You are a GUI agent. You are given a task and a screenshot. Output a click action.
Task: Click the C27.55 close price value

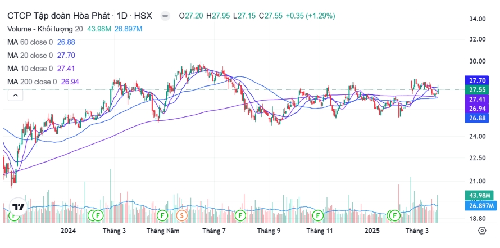point(270,16)
